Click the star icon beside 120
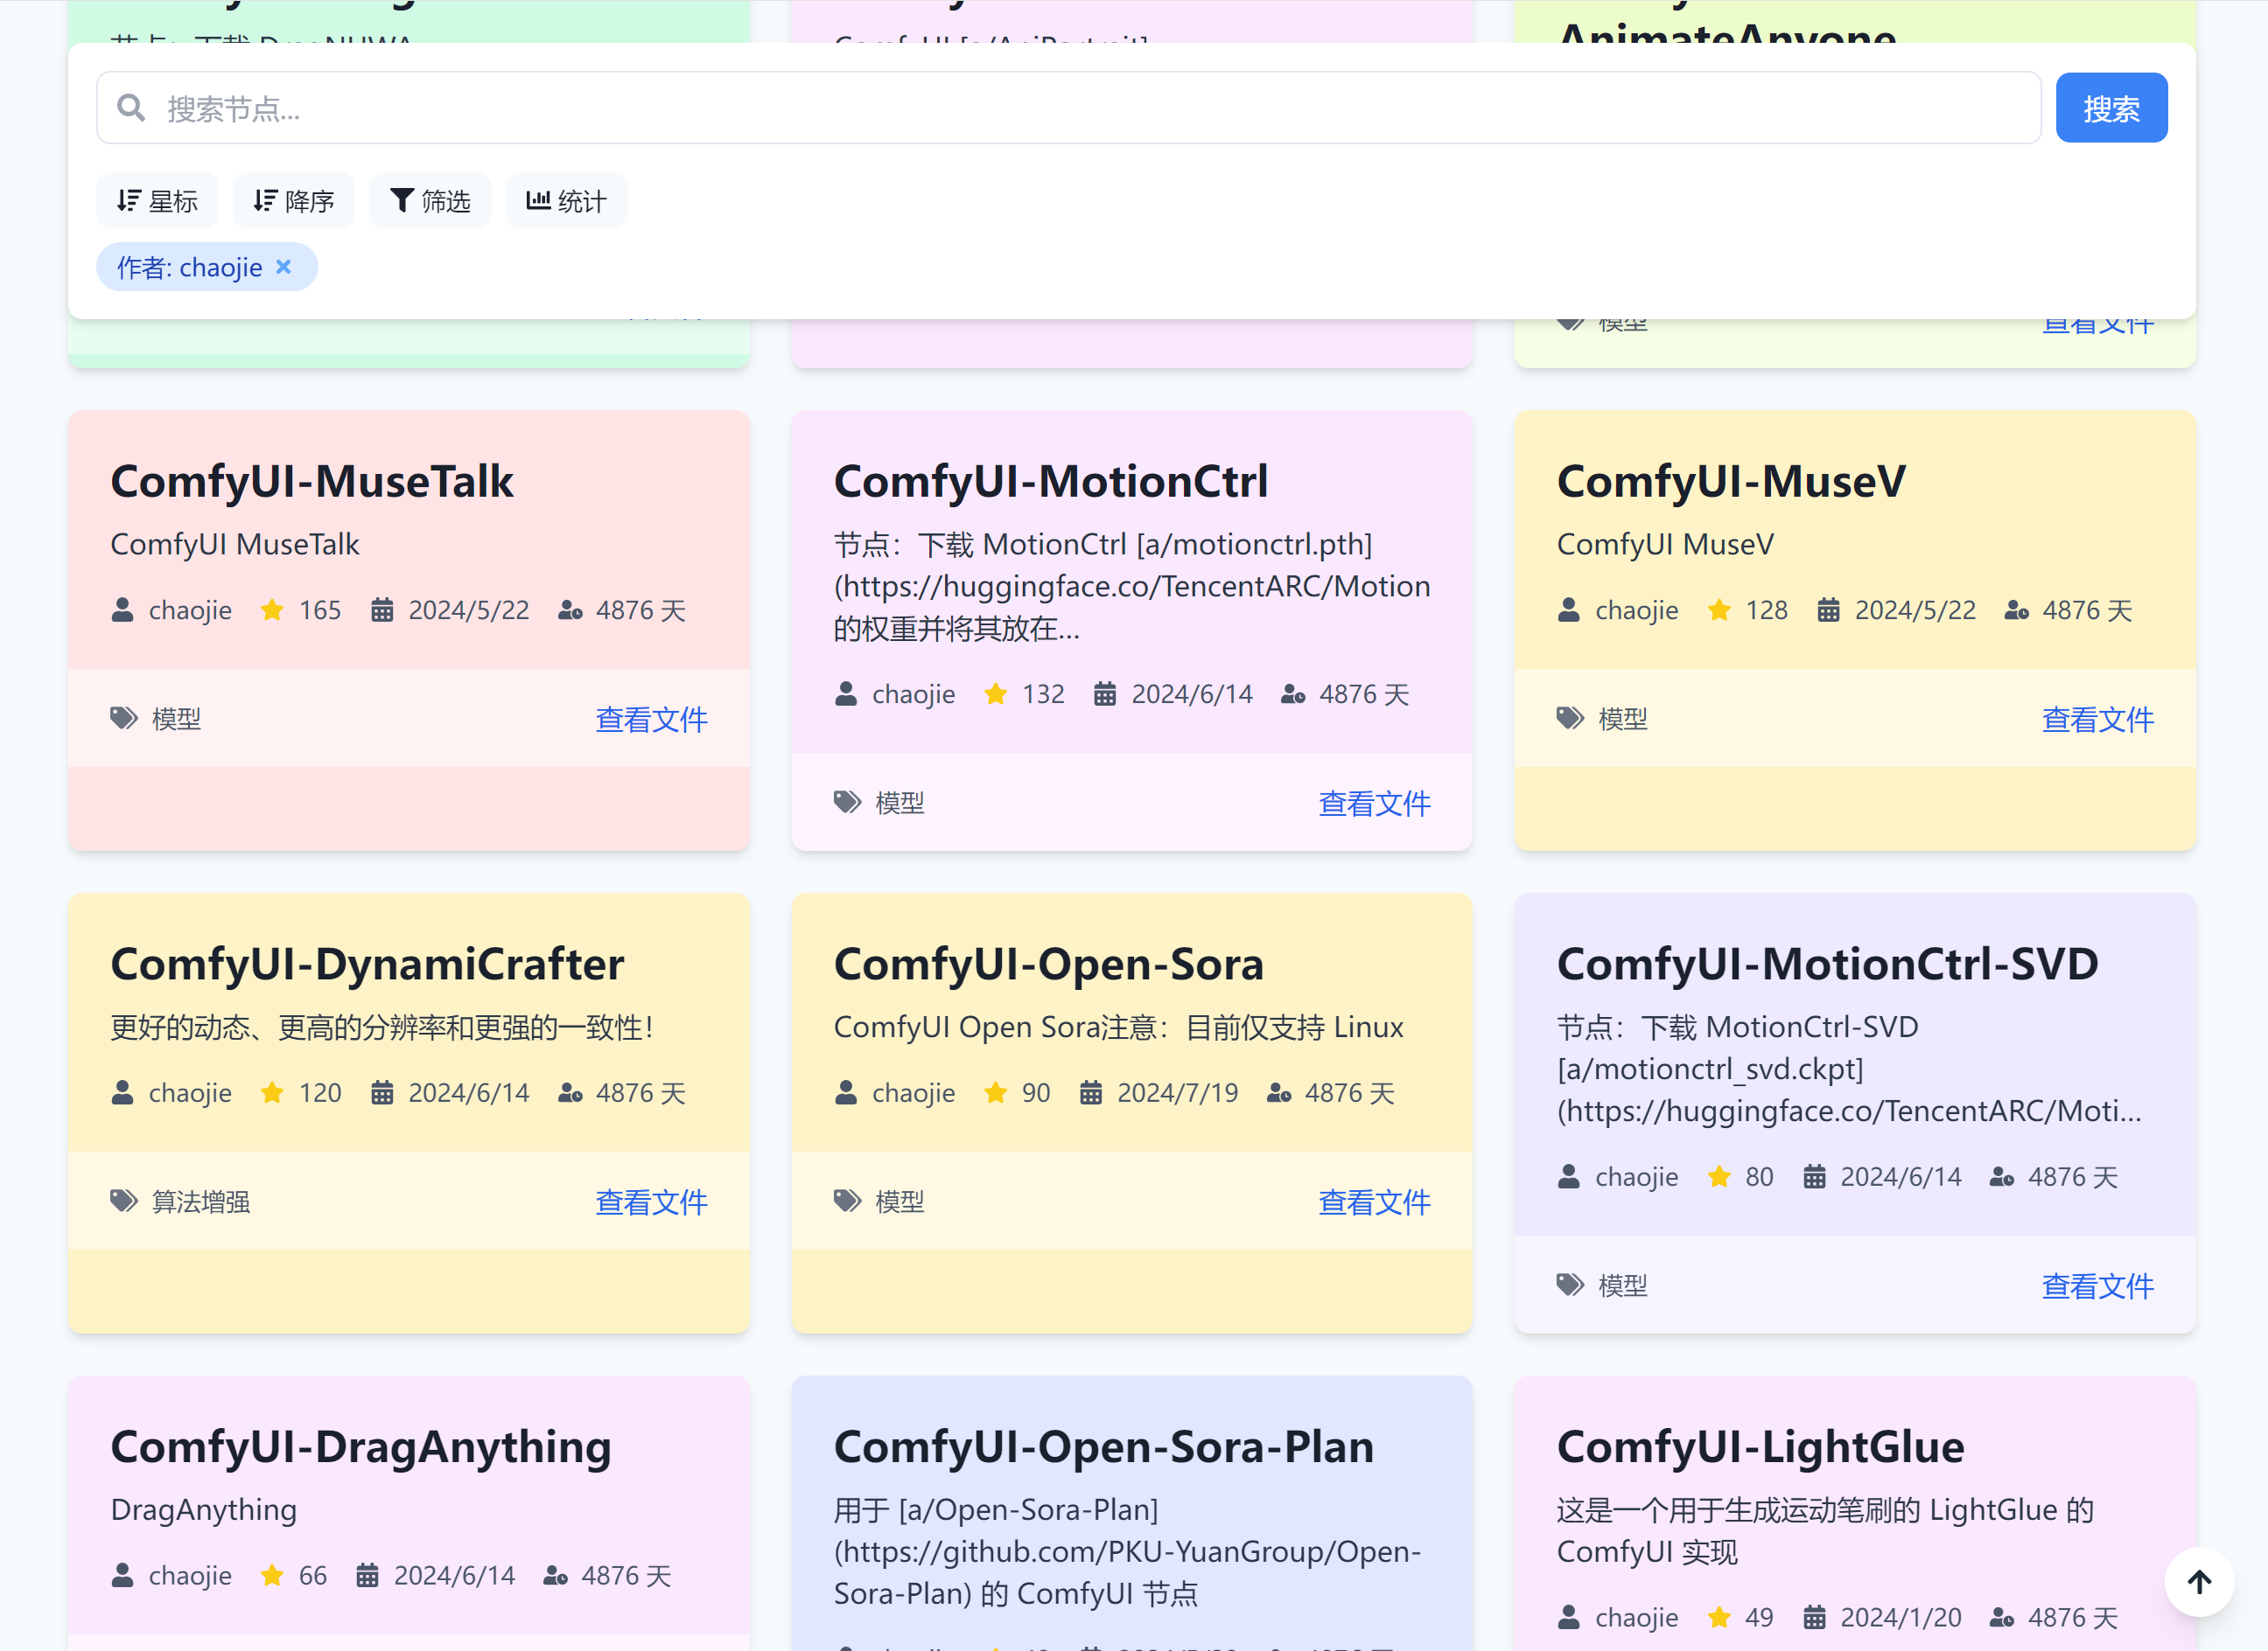2268x1651 pixels. pyautogui.click(x=272, y=1092)
